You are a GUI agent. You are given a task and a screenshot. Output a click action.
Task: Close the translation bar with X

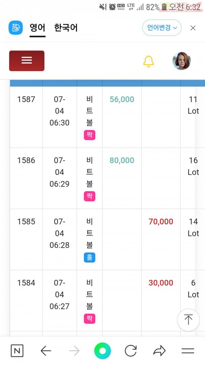(x=193, y=28)
